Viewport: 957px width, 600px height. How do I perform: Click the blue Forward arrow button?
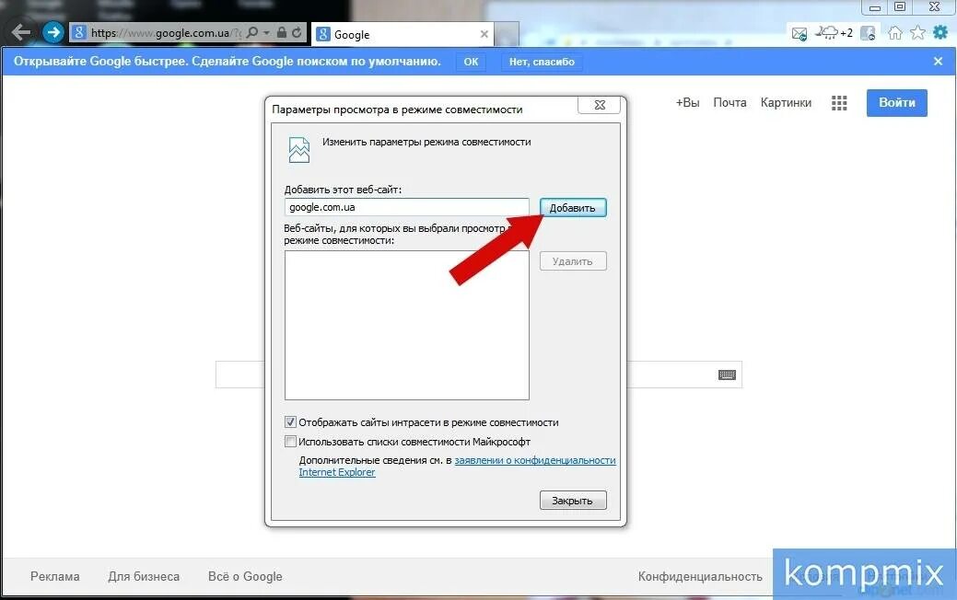[x=53, y=31]
